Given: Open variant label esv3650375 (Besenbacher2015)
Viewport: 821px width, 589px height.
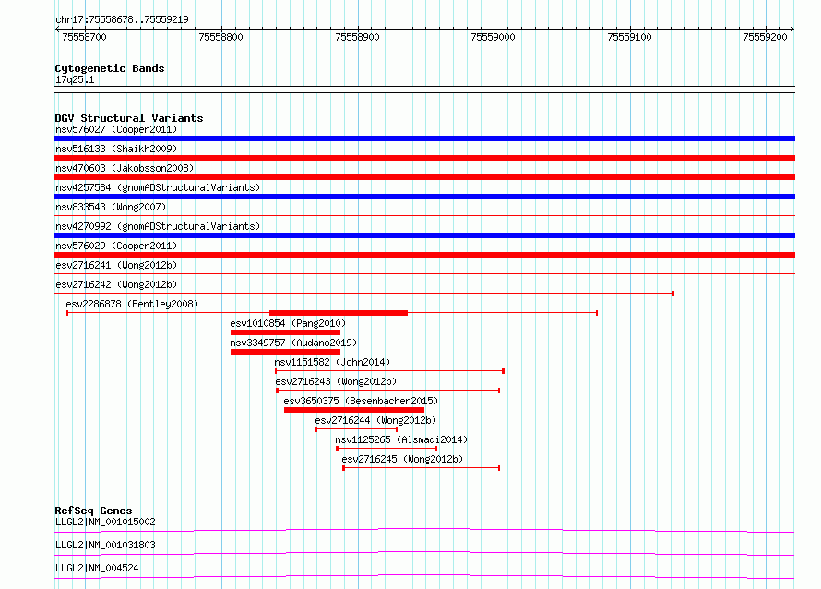Looking at the screenshot, I should pos(361,401).
